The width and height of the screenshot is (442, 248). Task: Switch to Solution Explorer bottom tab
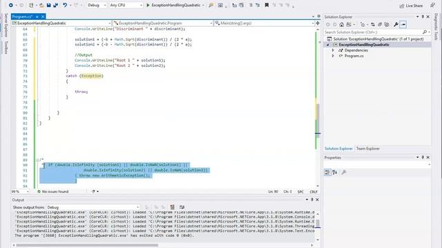(x=338, y=149)
